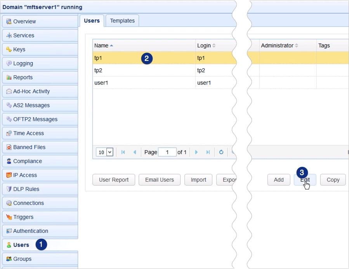Click the page number input field

[x=167, y=152]
